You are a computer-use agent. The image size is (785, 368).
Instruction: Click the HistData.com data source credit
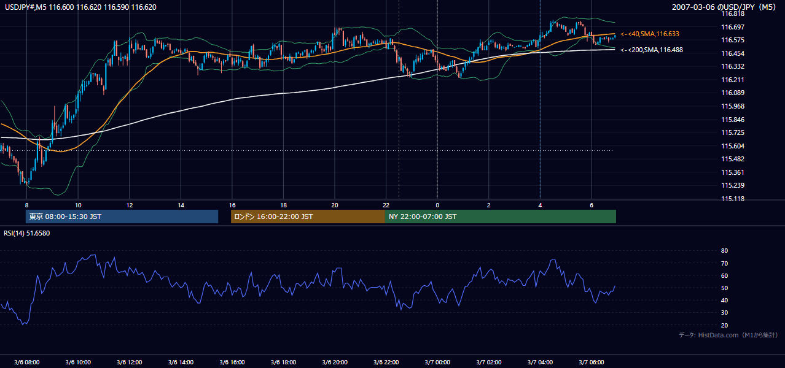728,335
